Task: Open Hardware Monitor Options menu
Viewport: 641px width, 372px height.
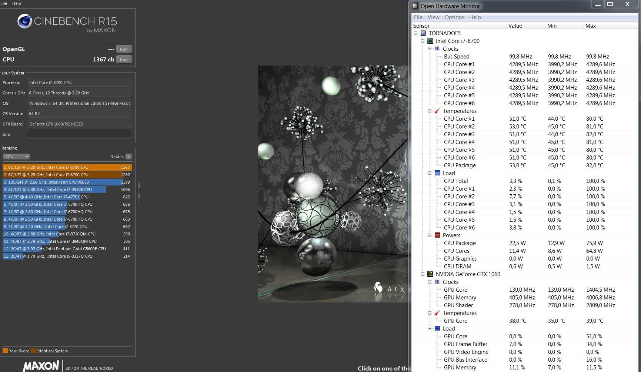Action: coord(454,17)
